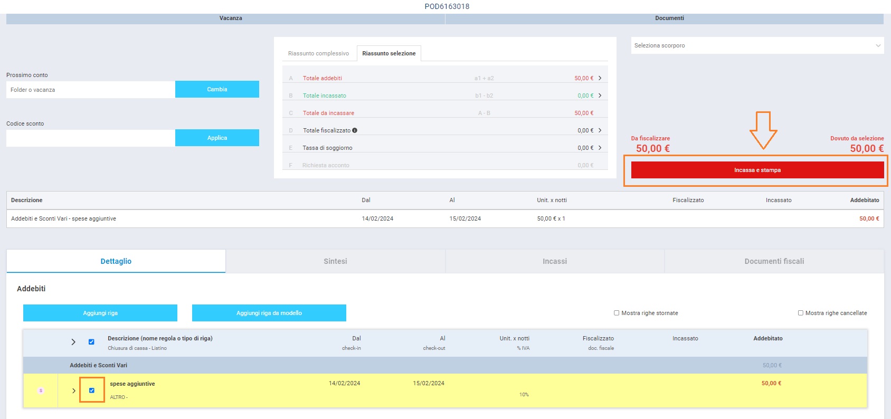Click the Applica discount button

pyautogui.click(x=217, y=138)
